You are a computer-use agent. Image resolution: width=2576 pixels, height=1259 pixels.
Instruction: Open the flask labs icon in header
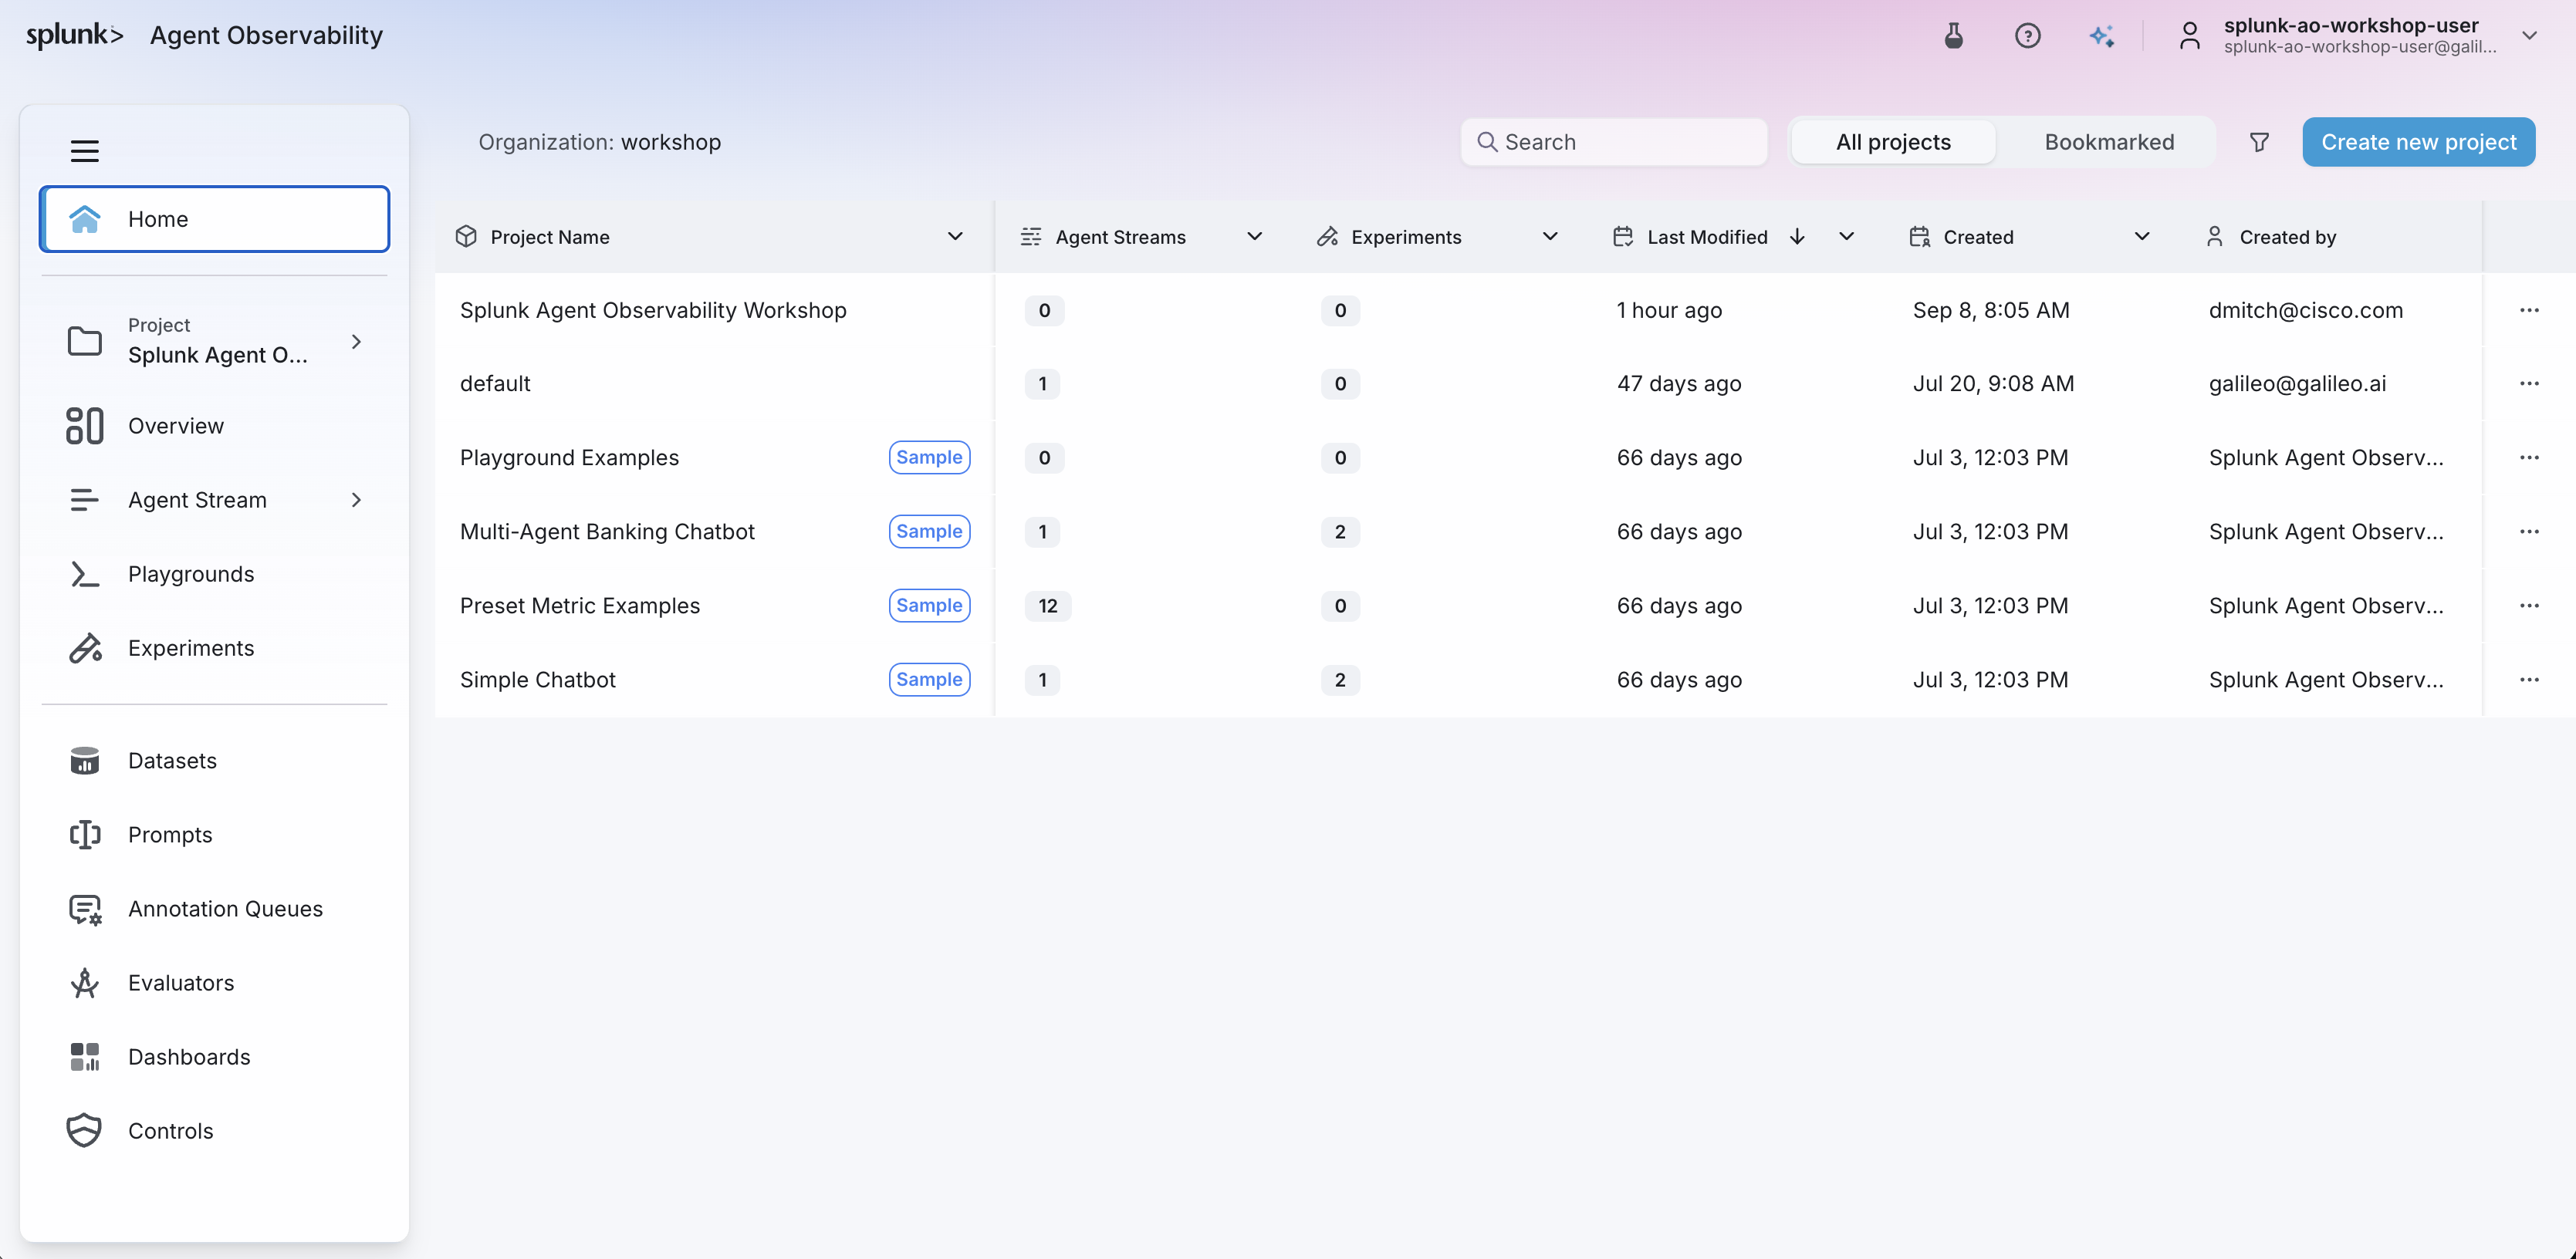coord(1953,36)
